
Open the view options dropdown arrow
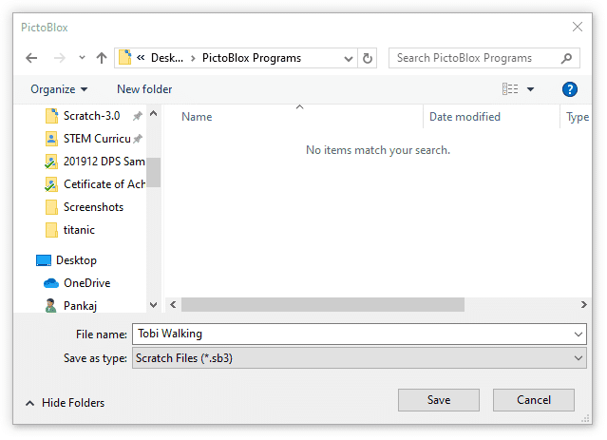(x=530, y=89)
